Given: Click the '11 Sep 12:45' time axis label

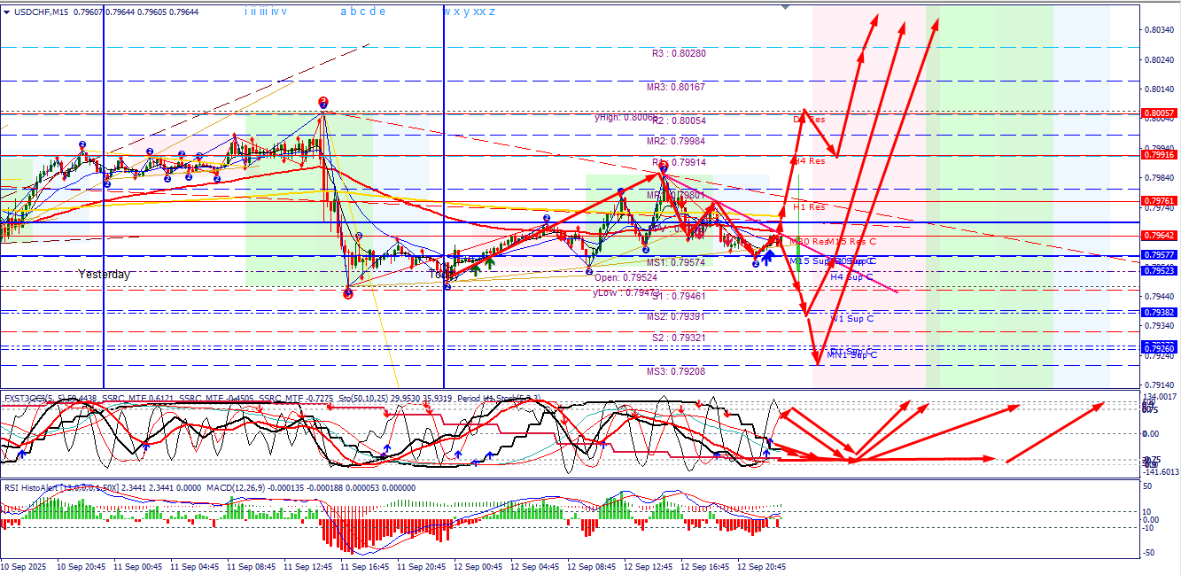Looking at the screenshot, I should click(x=307, y=565).
